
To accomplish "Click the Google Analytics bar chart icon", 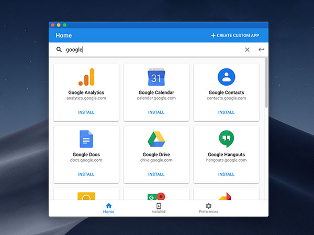I will [86, 77].
